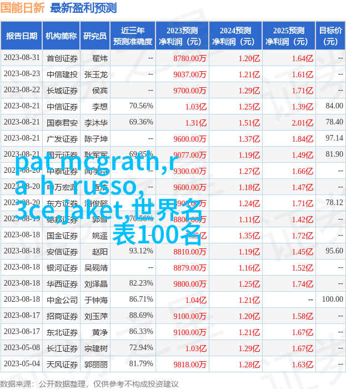Click analyst name 李沐华
Image resolution: width=346 pixels, height=389 pixels.
pos(96,122)
